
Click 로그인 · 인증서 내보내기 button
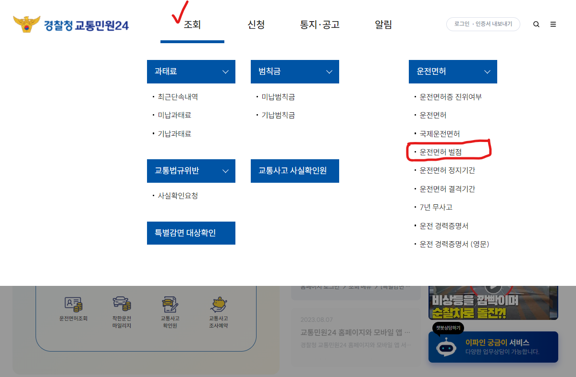click(483, 24)
